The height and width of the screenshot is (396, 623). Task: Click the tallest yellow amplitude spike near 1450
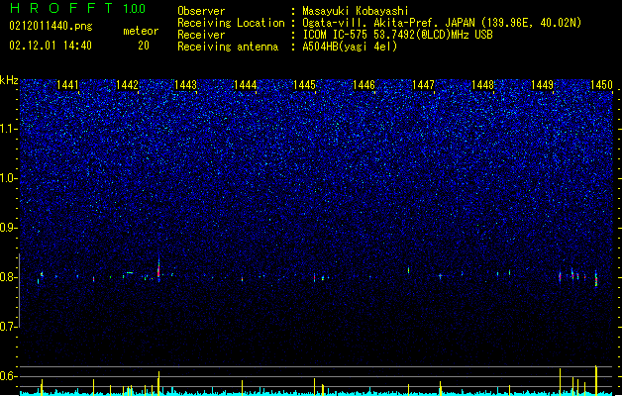596,380
